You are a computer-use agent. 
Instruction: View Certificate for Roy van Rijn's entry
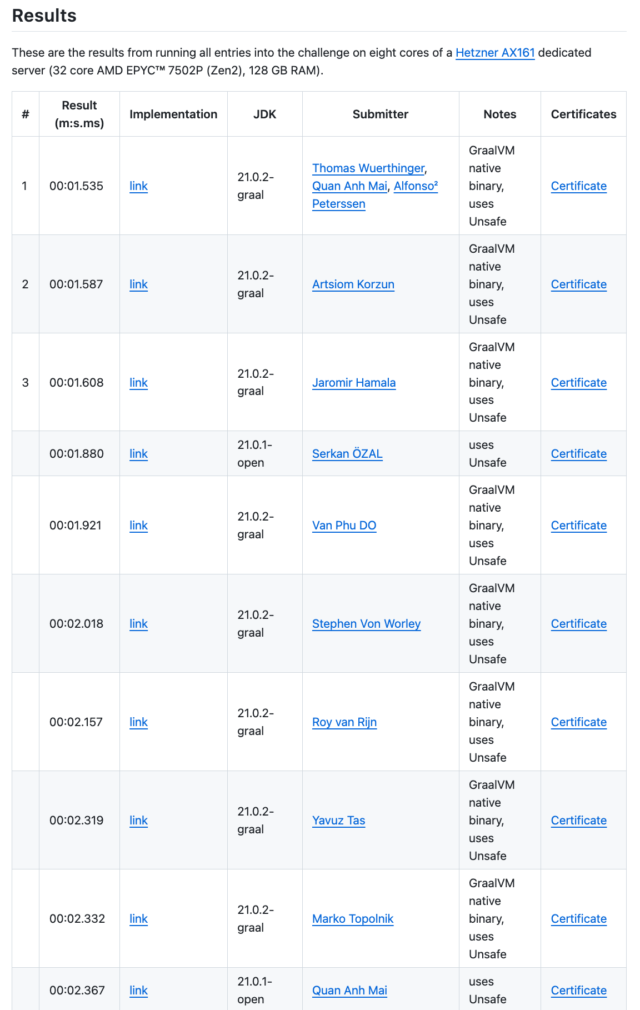pos(578,722)
